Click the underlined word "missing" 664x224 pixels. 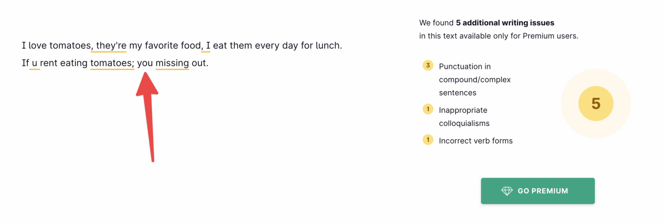pos(172,63)
